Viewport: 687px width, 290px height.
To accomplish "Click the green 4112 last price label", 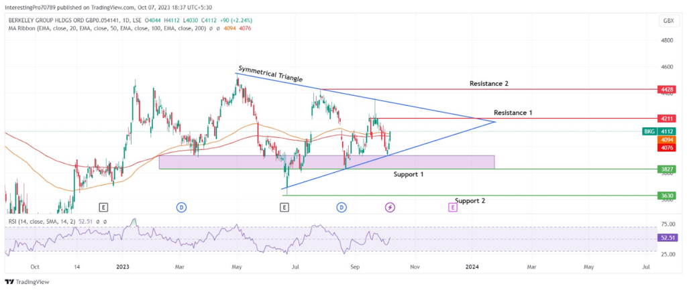I will (x=666, y=131).
